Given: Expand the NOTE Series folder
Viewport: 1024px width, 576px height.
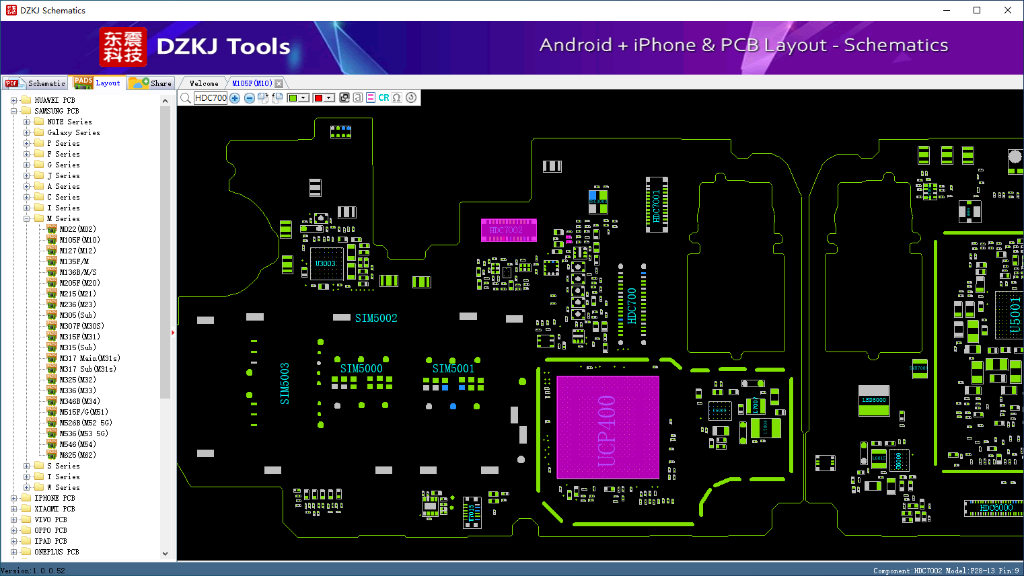Looking at the screenshot, I should click(27, 122).
